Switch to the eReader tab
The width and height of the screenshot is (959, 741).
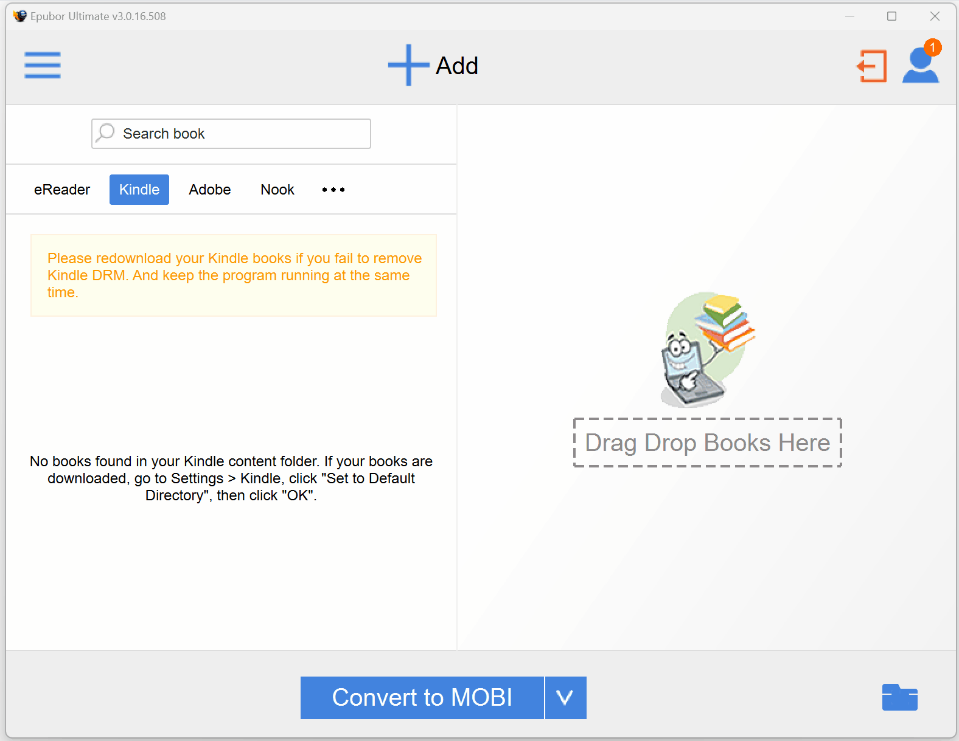tap(62, 190)
